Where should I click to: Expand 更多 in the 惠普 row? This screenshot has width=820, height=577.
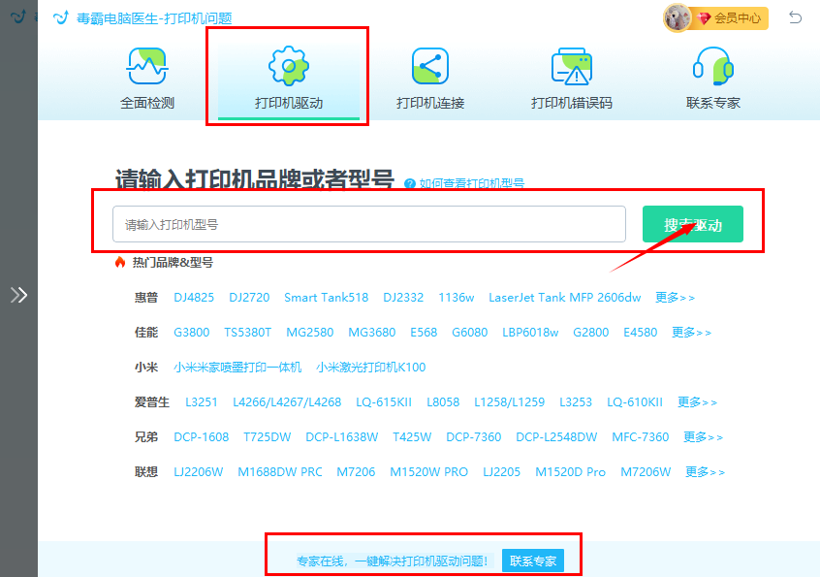pos(675,297)
